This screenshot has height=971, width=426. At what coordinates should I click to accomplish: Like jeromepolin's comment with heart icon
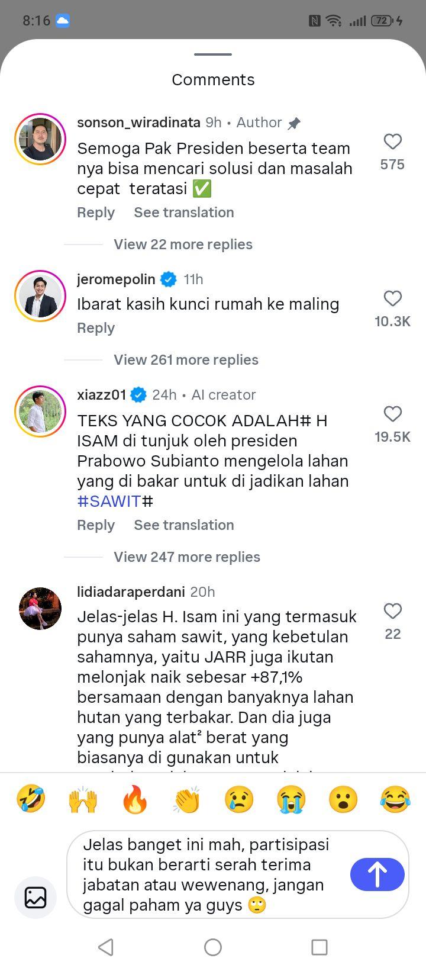[x=393, y=298]
